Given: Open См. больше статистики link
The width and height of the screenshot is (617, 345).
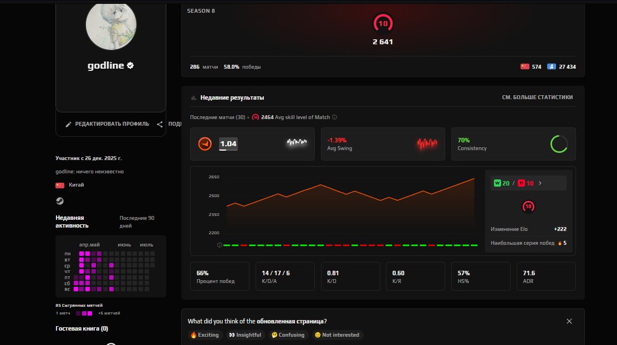Looking at the screenshot, I should pos(537,97).
